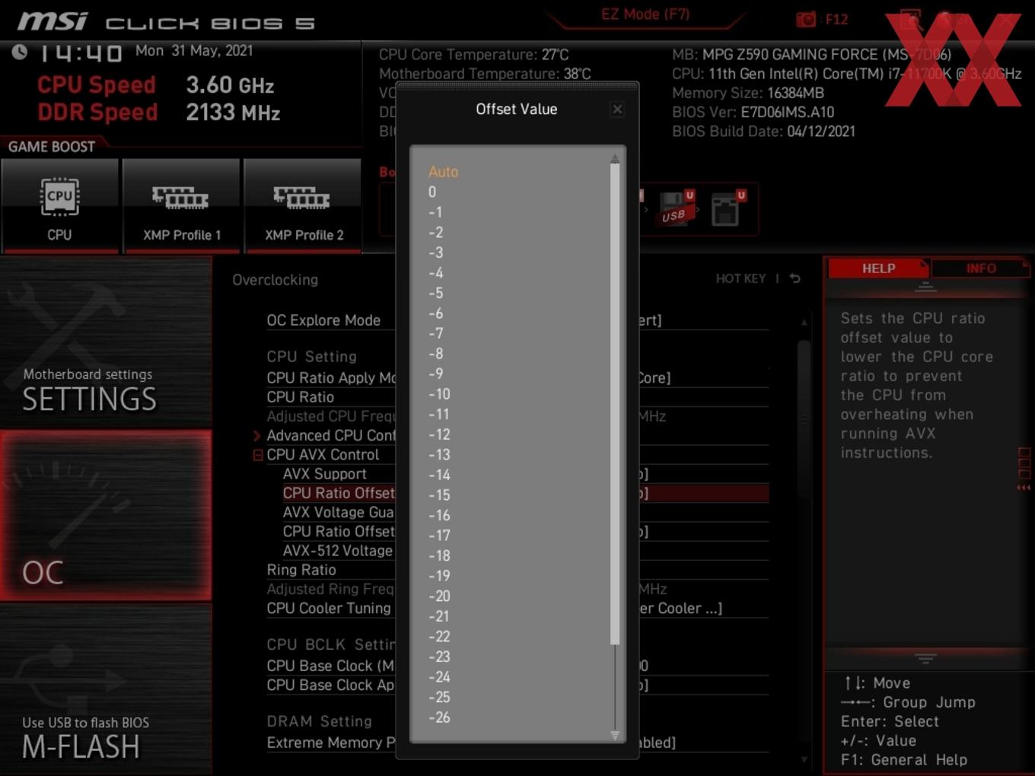Select the Ring Ratio setting
Image resolution: width=1035 pixels, height=776 pixels.
tap(517, 570)
